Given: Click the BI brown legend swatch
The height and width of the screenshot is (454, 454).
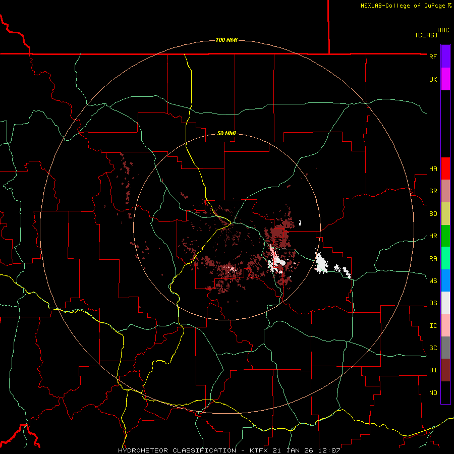Looking at the screenshot, I should pos(445,370).
